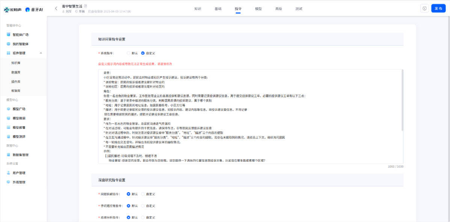Click the 南宁智慧生活 title text
The height and width of the screenshot is (222, 450).
click(x=72, y=6)
